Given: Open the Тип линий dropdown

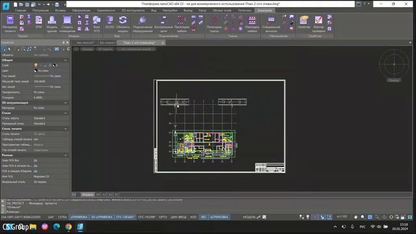Looking at the screenshot, I should (x=51, y=76).
